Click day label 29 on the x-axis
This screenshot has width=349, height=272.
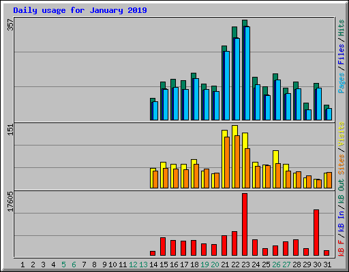click(307, 265)
